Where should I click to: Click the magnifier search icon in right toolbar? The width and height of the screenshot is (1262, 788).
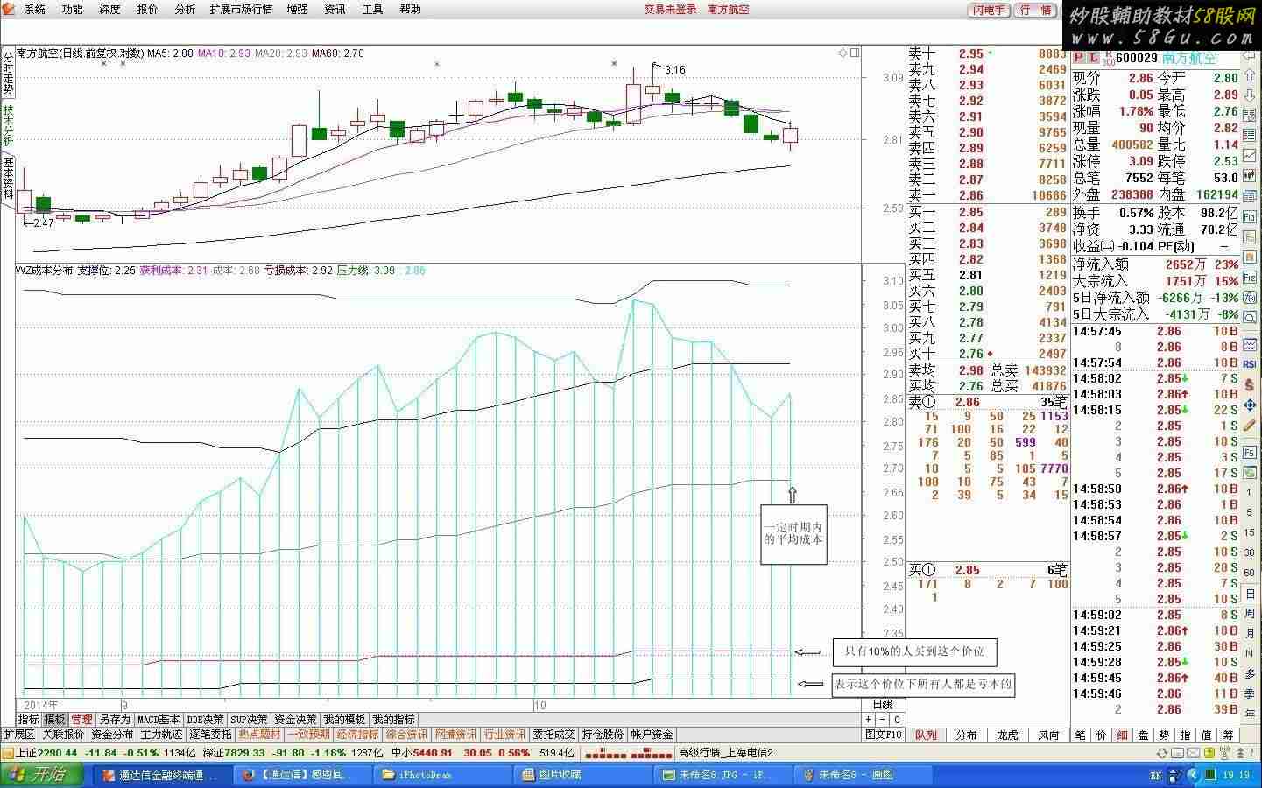[1250, 318]
